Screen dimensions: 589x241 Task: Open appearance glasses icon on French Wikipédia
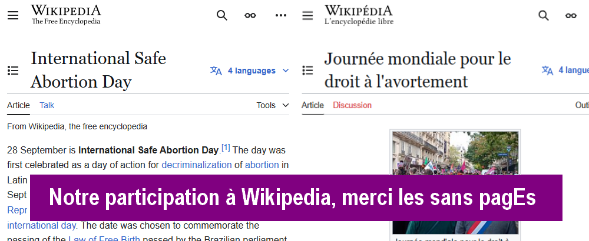571,15
